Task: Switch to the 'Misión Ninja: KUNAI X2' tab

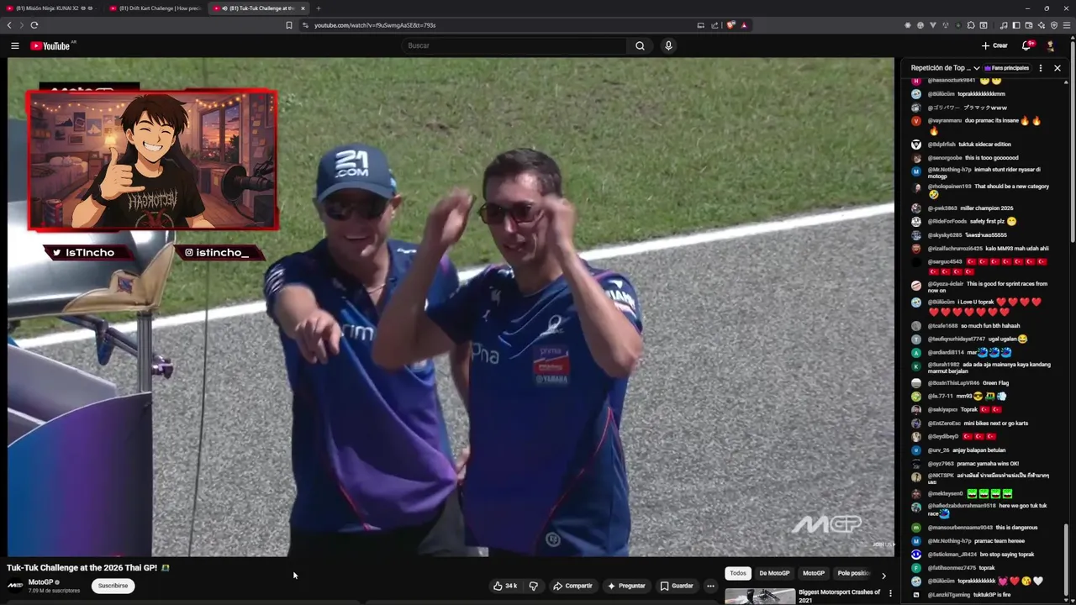Action: pos(51,8)
